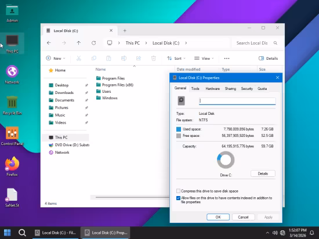This screenshot has height=239, width=319.
Task: Click the Local Disk Properties taskbar button
Action: [105, 233]
